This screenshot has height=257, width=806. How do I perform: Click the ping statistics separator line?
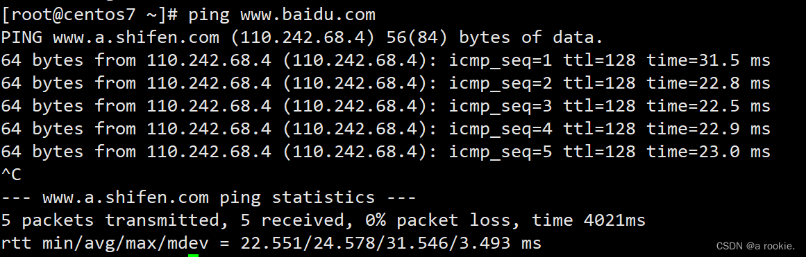[x=208, y=197]
